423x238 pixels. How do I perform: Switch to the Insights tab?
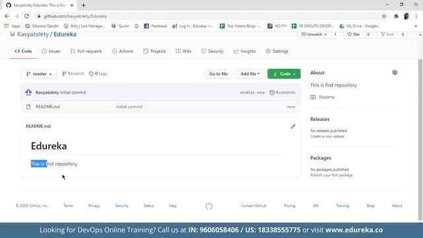coord(245,51)
